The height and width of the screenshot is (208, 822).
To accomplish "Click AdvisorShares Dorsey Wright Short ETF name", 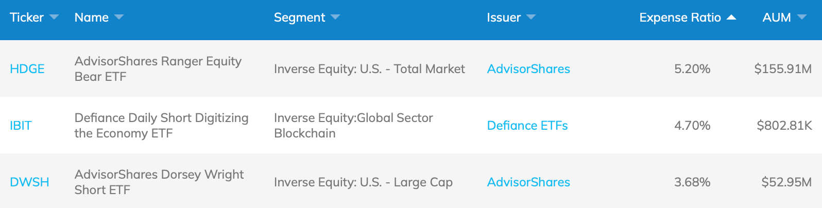I will 159,182.
